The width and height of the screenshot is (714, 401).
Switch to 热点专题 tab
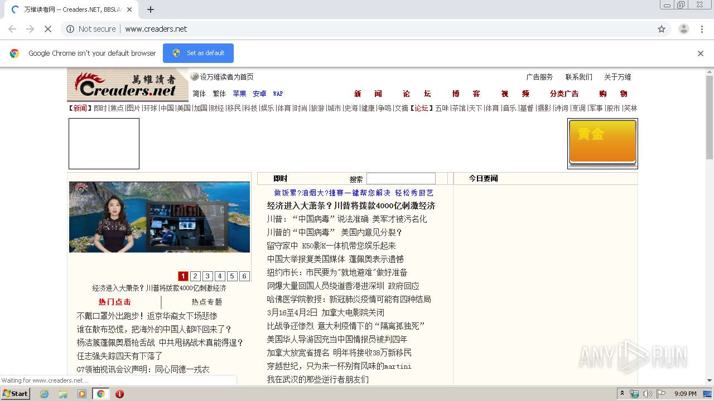pos(207,302)
